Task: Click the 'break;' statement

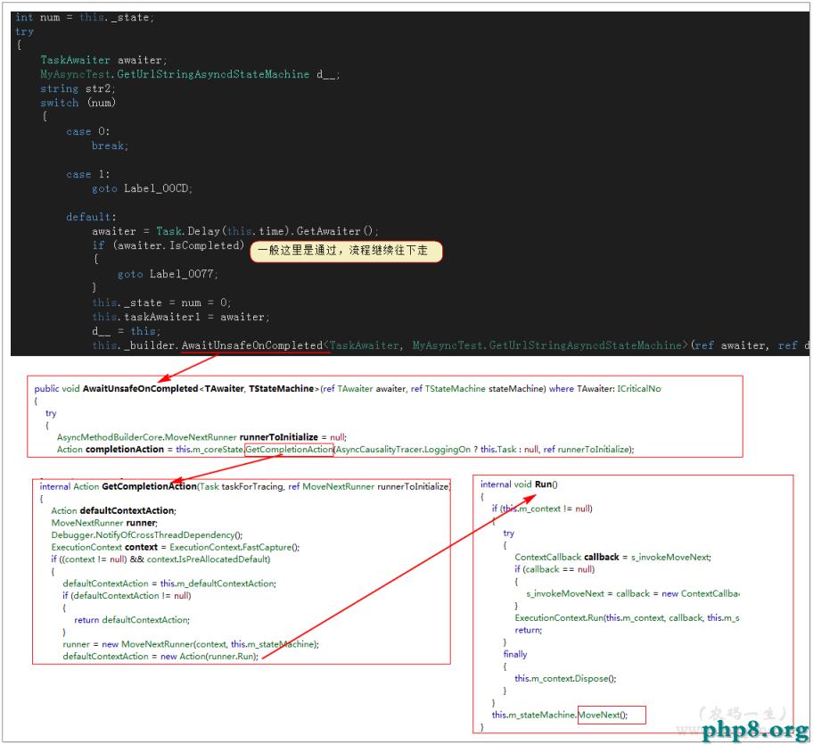Action: [110, 145]
